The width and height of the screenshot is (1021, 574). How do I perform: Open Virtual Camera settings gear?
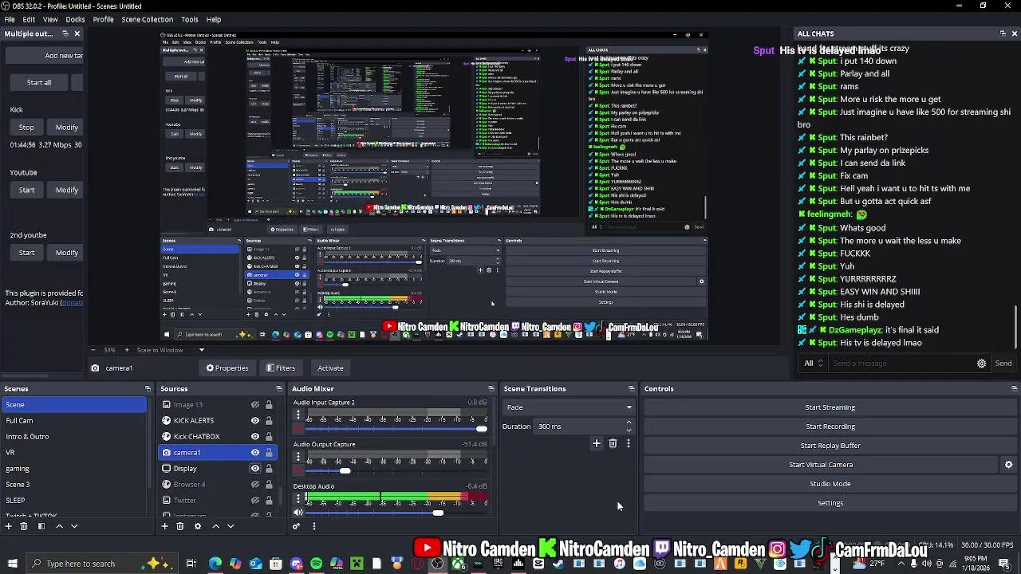point(1008,465)
